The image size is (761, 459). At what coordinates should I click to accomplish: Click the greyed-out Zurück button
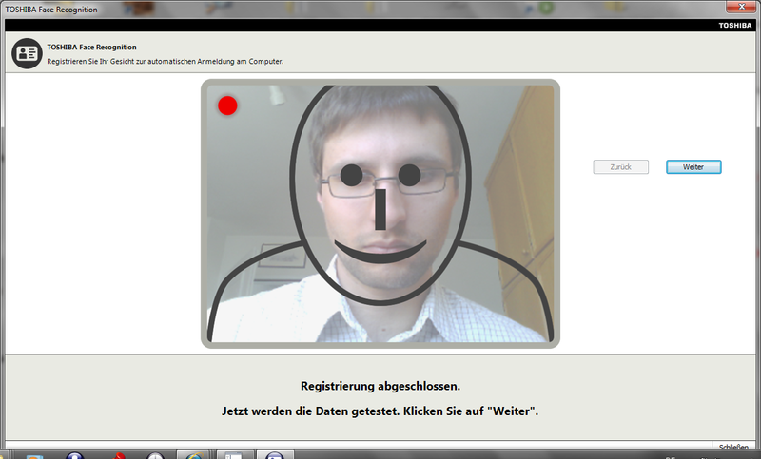[621, 166]
